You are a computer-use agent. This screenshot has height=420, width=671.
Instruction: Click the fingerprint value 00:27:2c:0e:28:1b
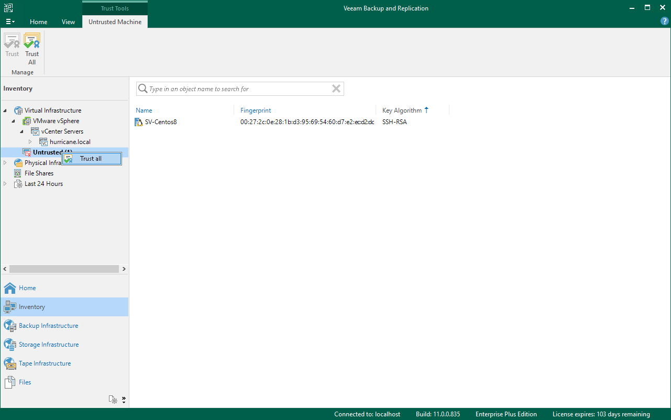point(307,122)
